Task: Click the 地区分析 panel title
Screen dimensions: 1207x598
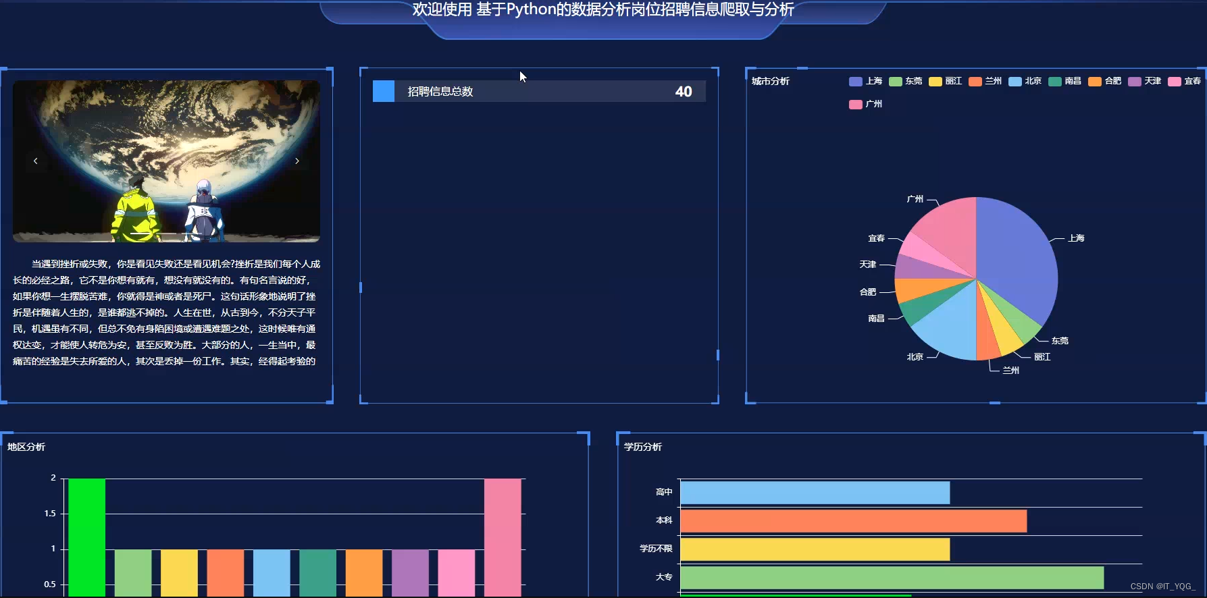Action: coord(26,447)
